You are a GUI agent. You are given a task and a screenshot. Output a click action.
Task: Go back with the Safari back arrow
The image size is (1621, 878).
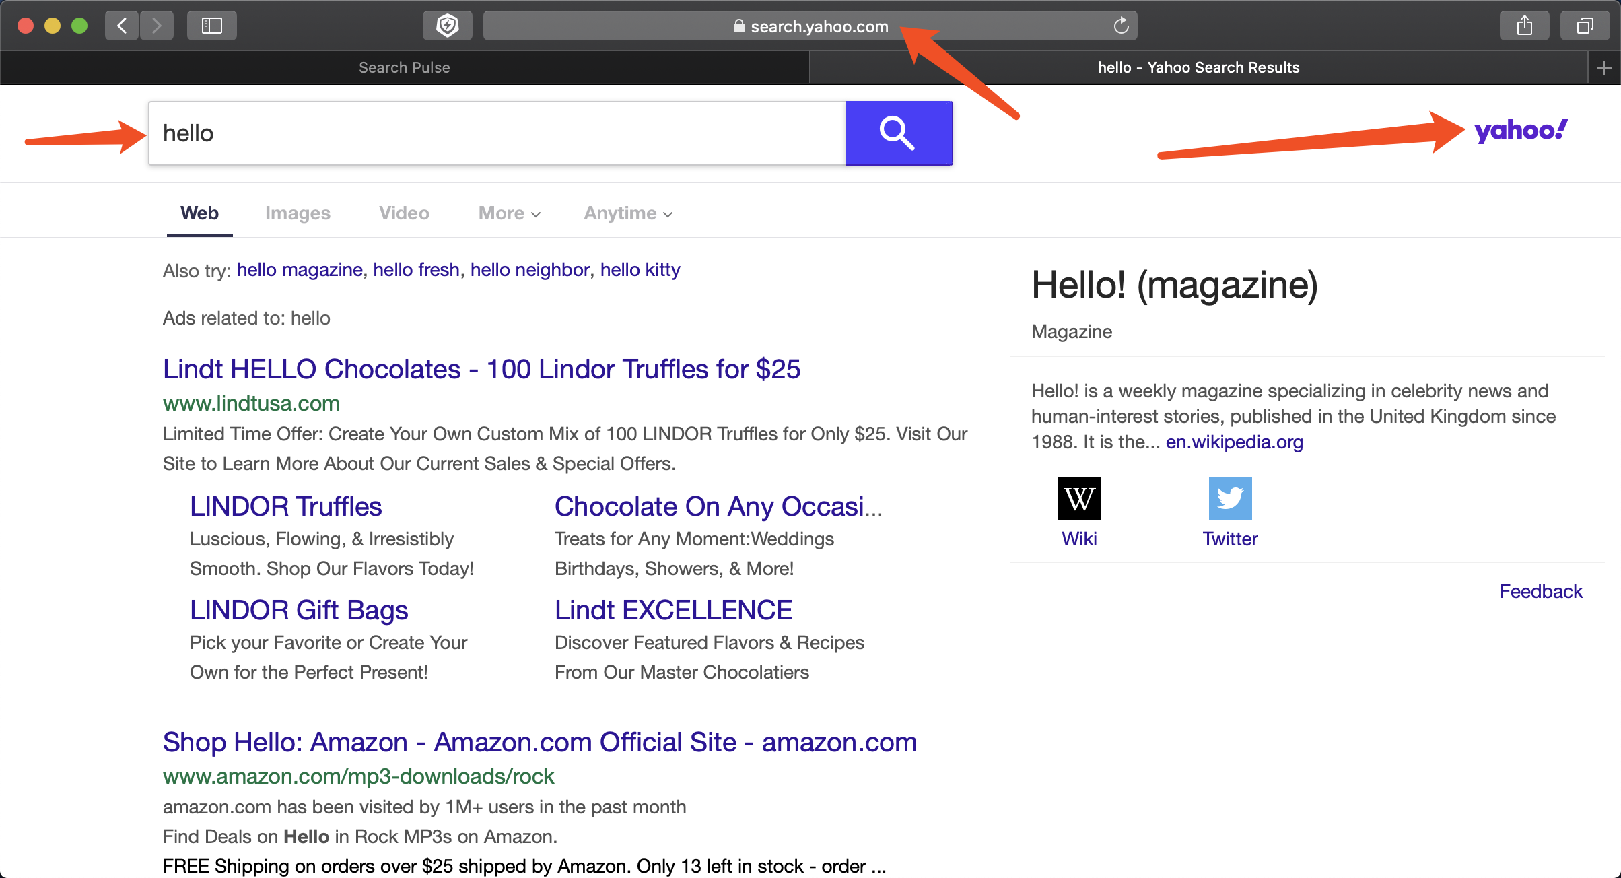point(122,26)
